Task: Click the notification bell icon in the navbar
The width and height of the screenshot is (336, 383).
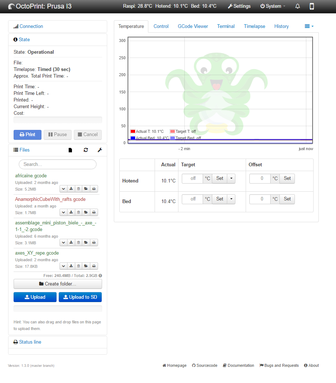Action: tap(297, 6)
